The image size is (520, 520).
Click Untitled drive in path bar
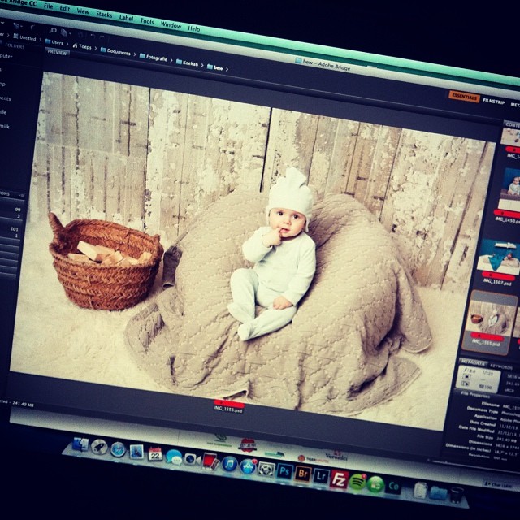pyautogui.click(x=24, y=37)
